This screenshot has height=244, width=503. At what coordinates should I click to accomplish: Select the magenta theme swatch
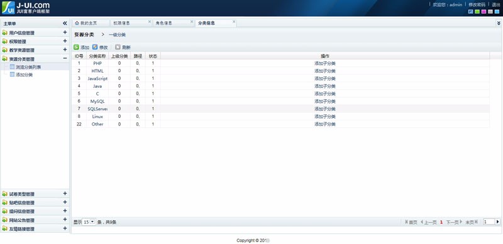[484, 12]
